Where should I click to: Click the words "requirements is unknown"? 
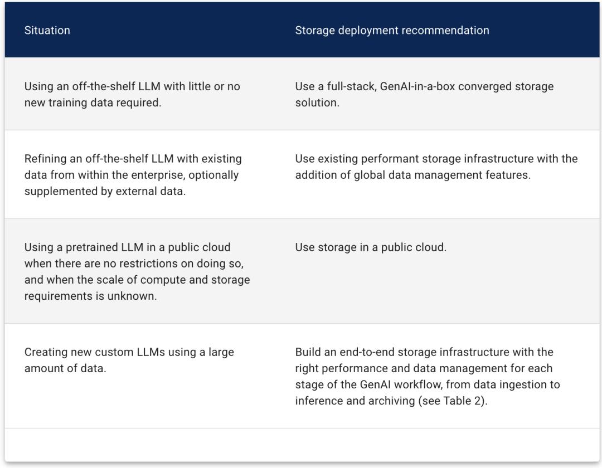click(90, 296)
